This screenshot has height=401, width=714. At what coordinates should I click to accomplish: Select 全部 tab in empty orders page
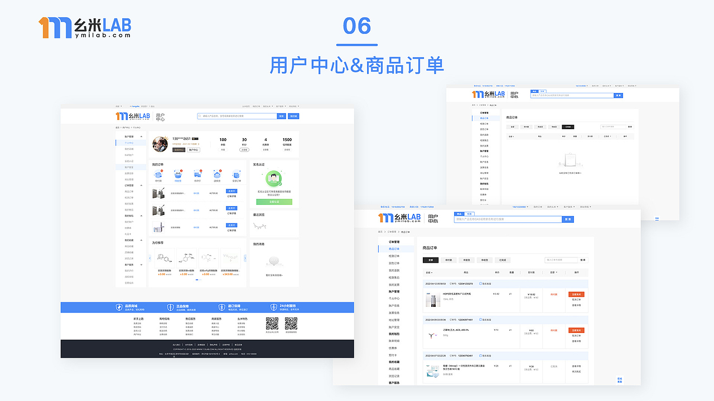click(512, 126)
